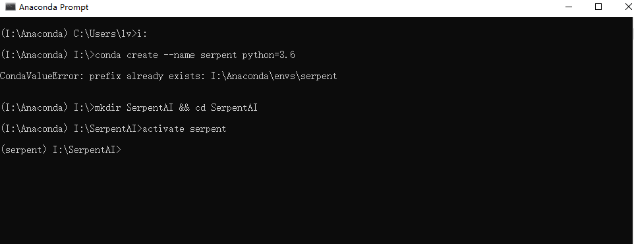
Task: Click the python=3.6 argument
Action: pos(268,55)
